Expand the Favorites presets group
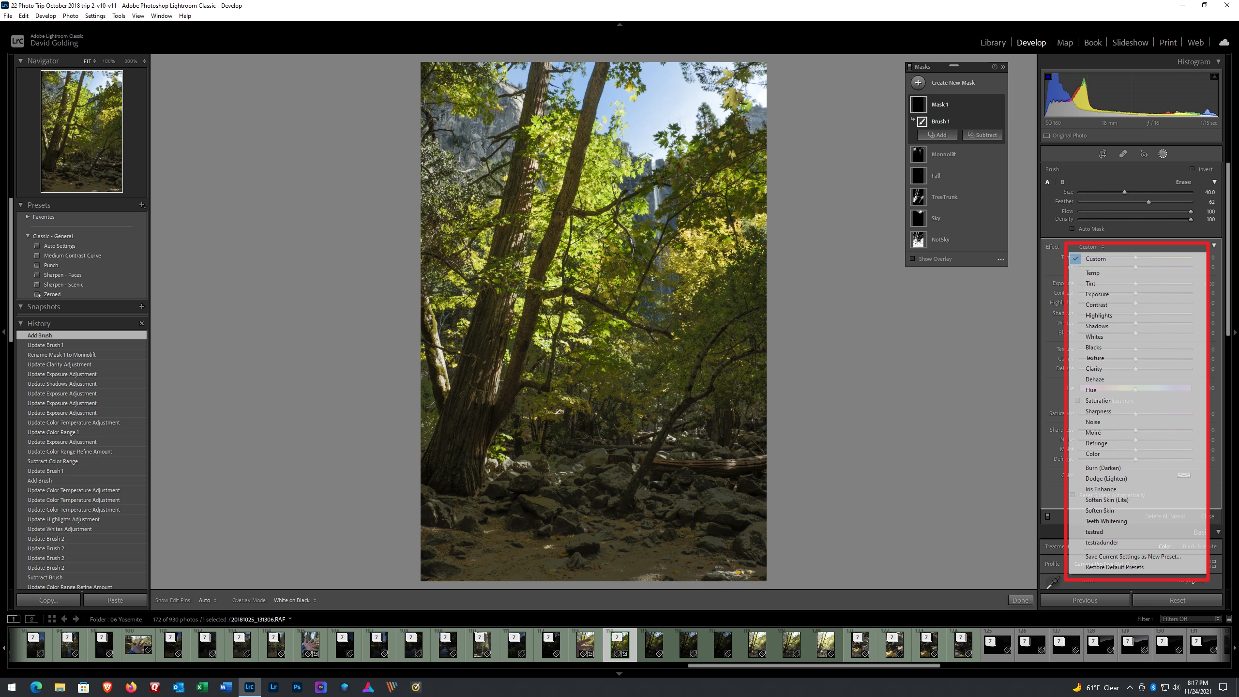The image size is (1239, 697). (x=28, y=217)
